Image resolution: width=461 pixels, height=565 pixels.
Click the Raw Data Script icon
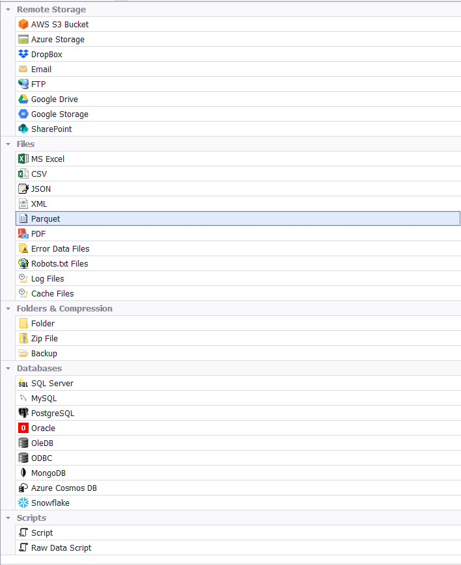[23, 547]
